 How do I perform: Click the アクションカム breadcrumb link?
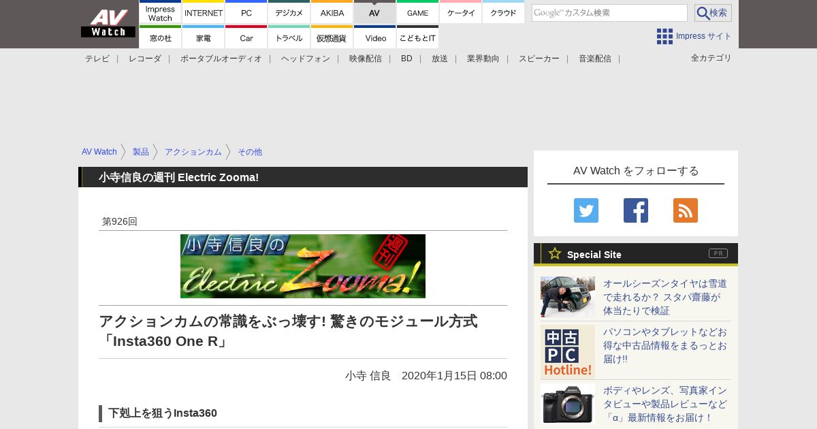point(193,152)
